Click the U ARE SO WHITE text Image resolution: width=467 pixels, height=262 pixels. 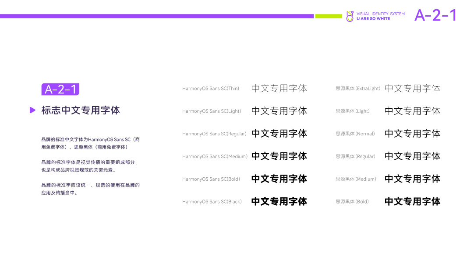(373, 19)
